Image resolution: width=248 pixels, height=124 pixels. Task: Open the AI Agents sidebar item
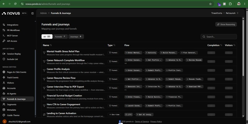[x=11, y=94]
